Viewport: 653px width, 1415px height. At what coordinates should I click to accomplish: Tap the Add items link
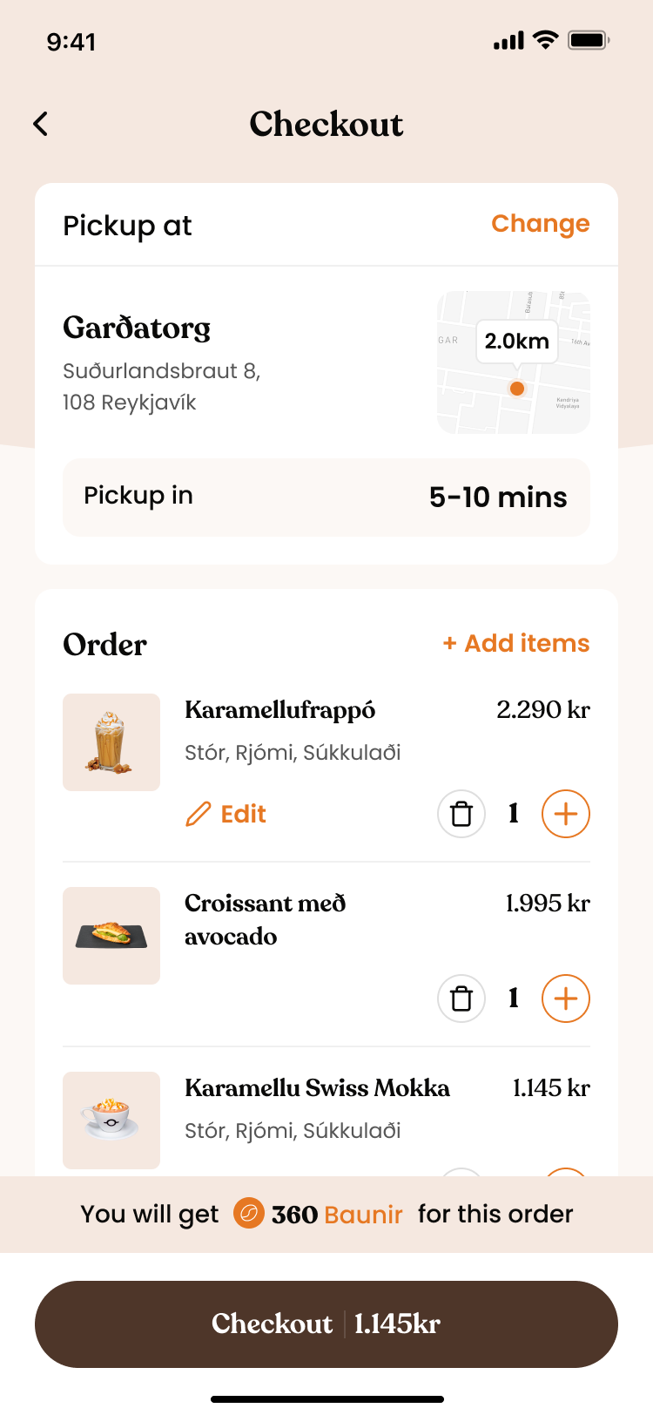(516, 643)
